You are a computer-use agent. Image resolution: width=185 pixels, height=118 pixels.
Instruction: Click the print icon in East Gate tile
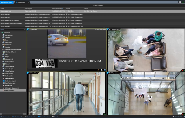point(102,70)
